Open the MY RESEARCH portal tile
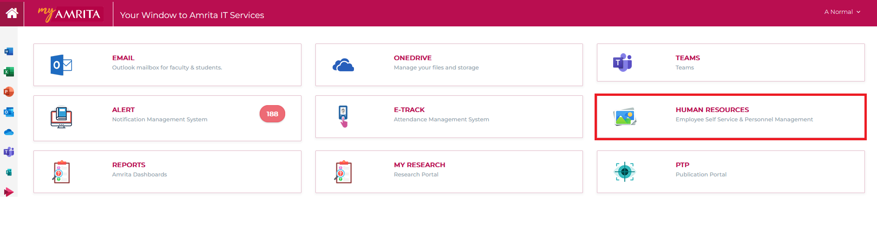 click(419, 165)
